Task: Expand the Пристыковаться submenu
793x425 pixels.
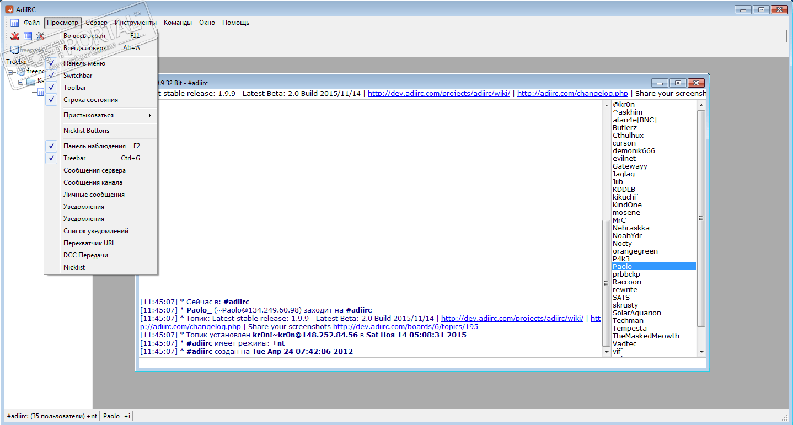Action: coord(101,115)
